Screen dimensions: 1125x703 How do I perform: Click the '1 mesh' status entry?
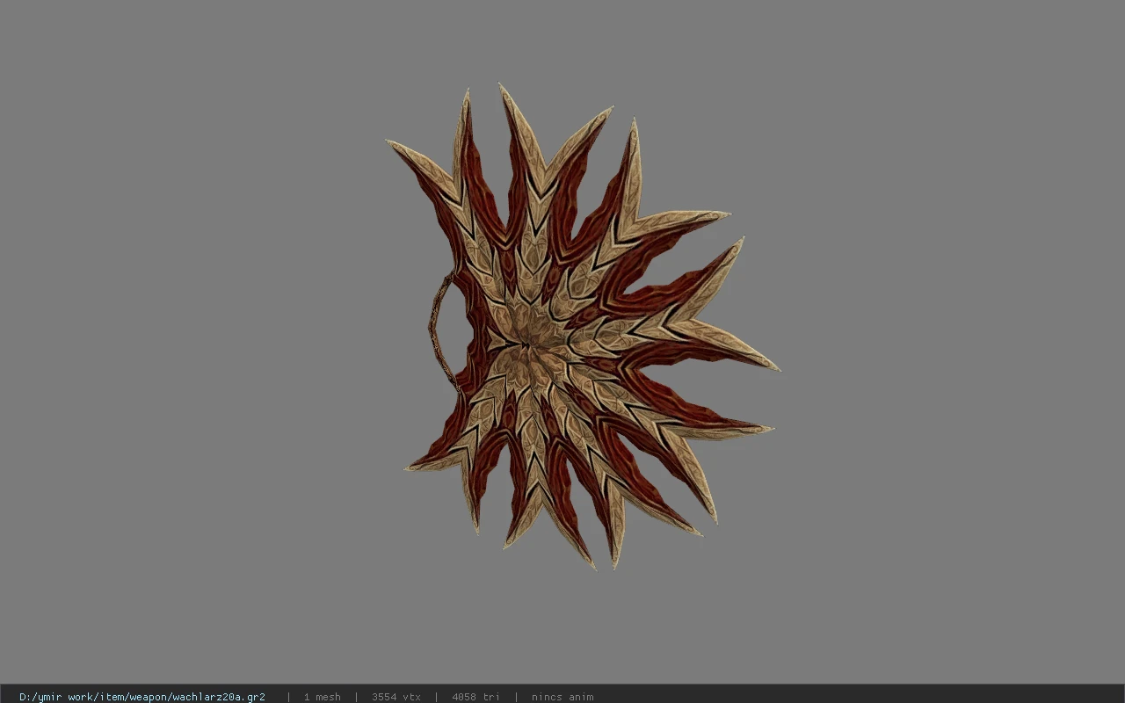point(322,697)
